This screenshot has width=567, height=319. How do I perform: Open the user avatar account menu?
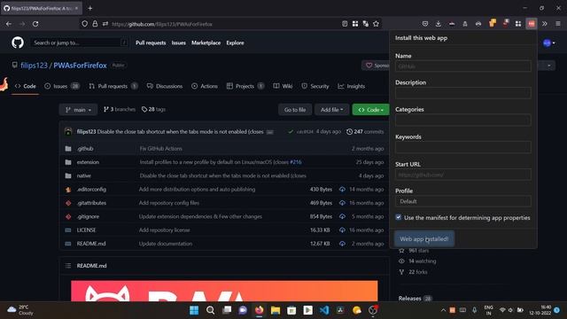click(549, 43)
